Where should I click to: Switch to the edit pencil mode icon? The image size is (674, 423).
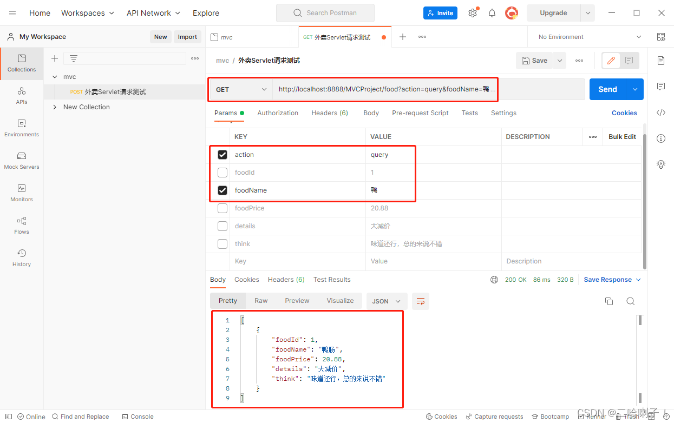[611, 61]
